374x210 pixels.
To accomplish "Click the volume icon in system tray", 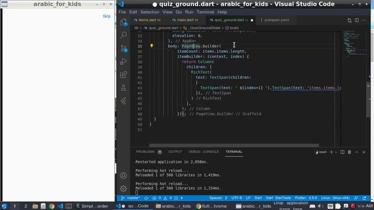I will (320, 206).
